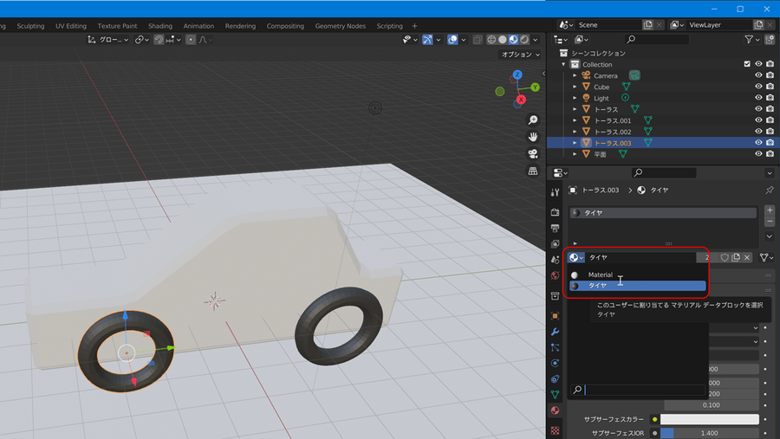
Task: Toggle camera view with the camera icon
Action: pyautogui.click(x=533, y=154)
